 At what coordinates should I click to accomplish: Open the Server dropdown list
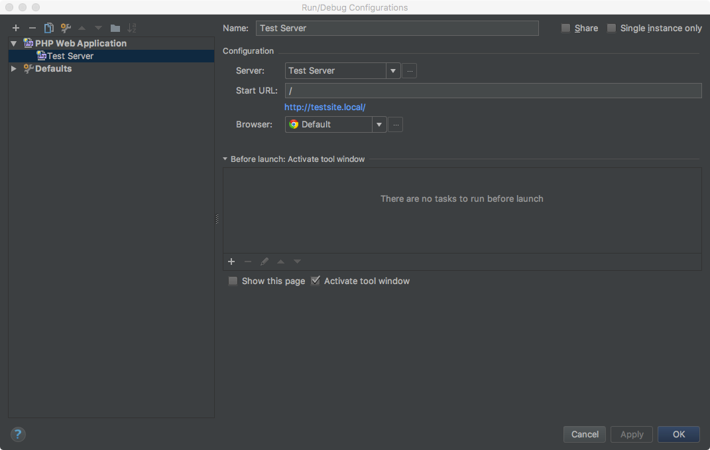click(x=393, y=71)
